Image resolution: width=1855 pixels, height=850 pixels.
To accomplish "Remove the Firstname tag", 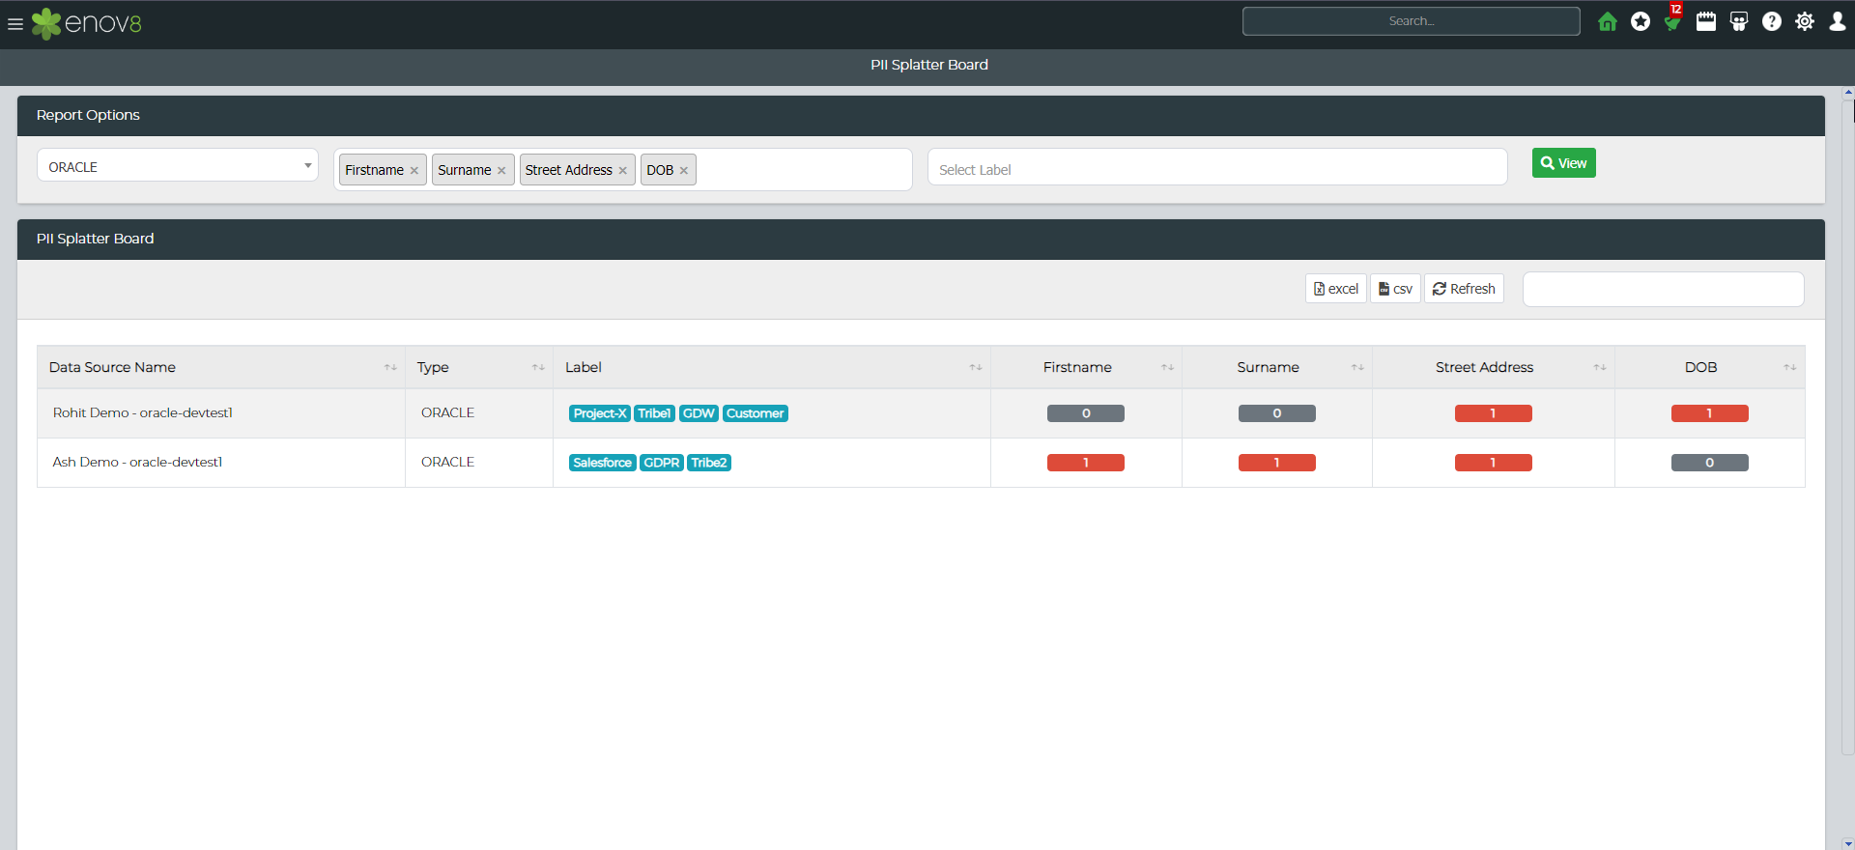I will pos(414,171).
